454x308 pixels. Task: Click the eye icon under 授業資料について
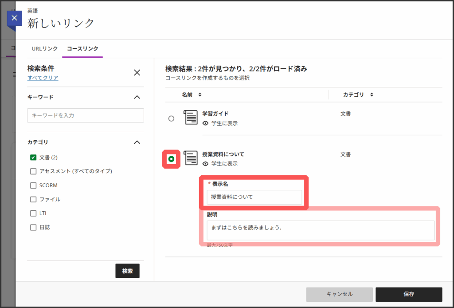[x=205, y=164]
